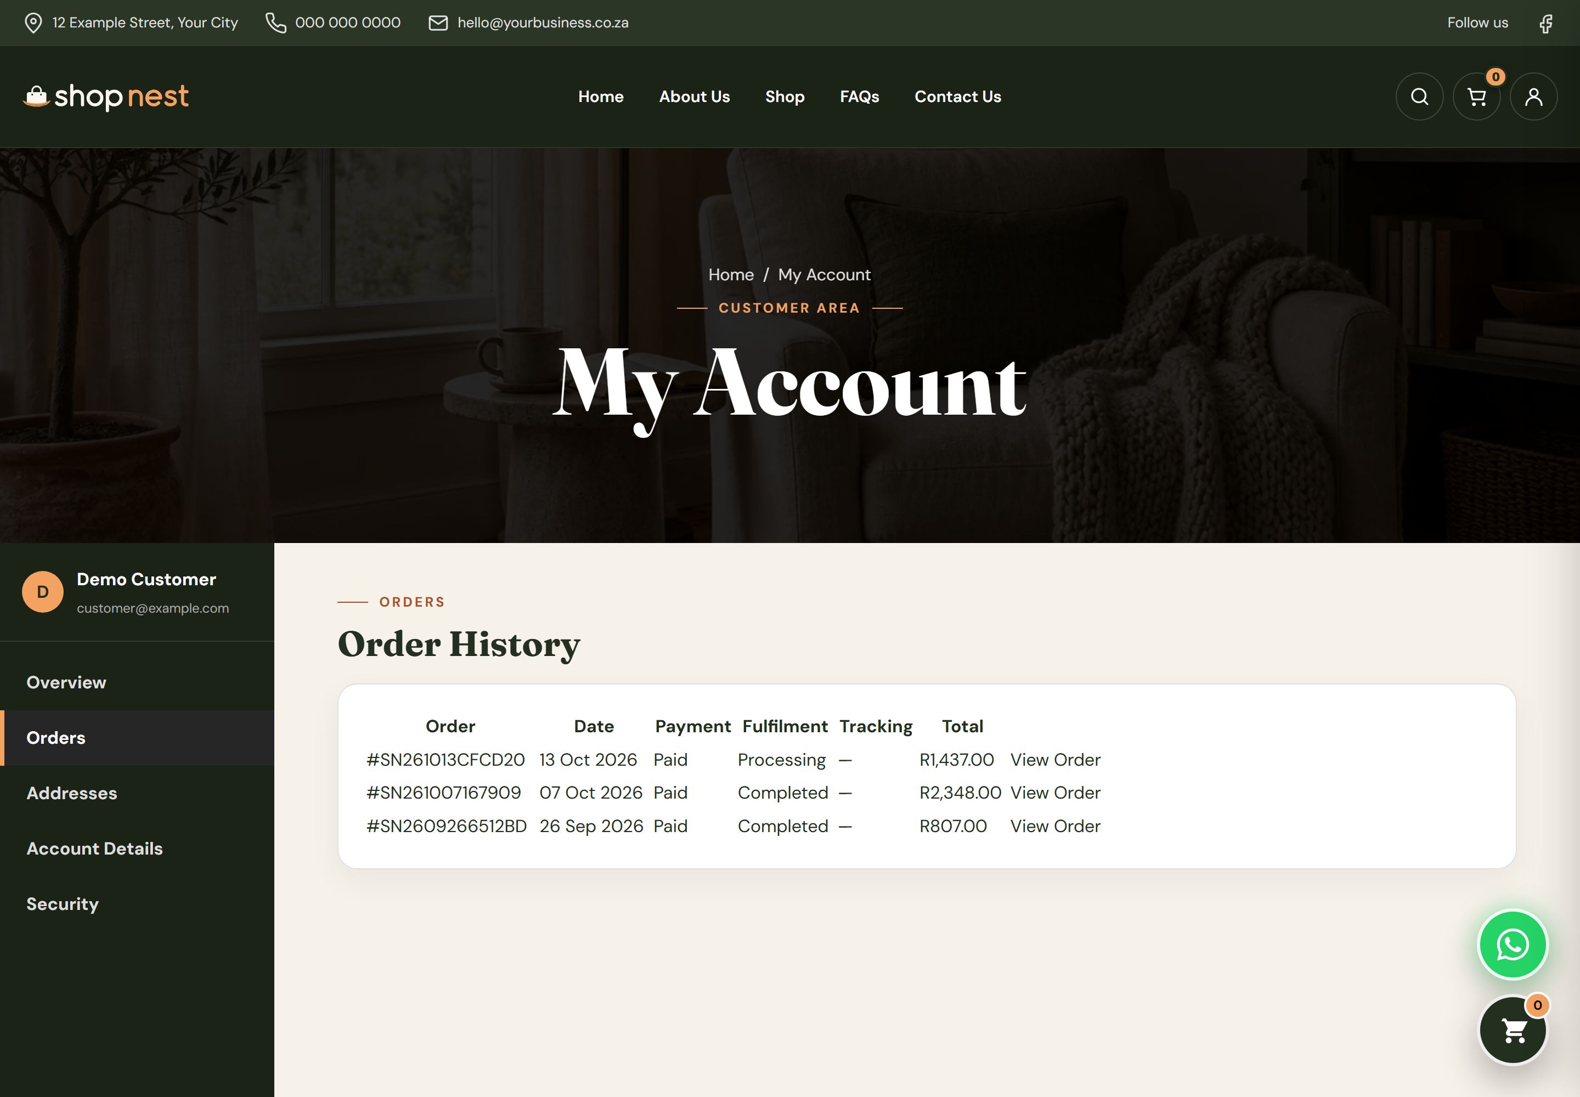Screen dimensions: 1580x1097
Task: Open the user account icon in header
Action: tap(1533, 97)
